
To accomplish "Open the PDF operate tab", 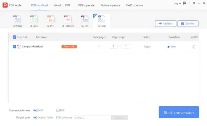I will coord(86,5).
